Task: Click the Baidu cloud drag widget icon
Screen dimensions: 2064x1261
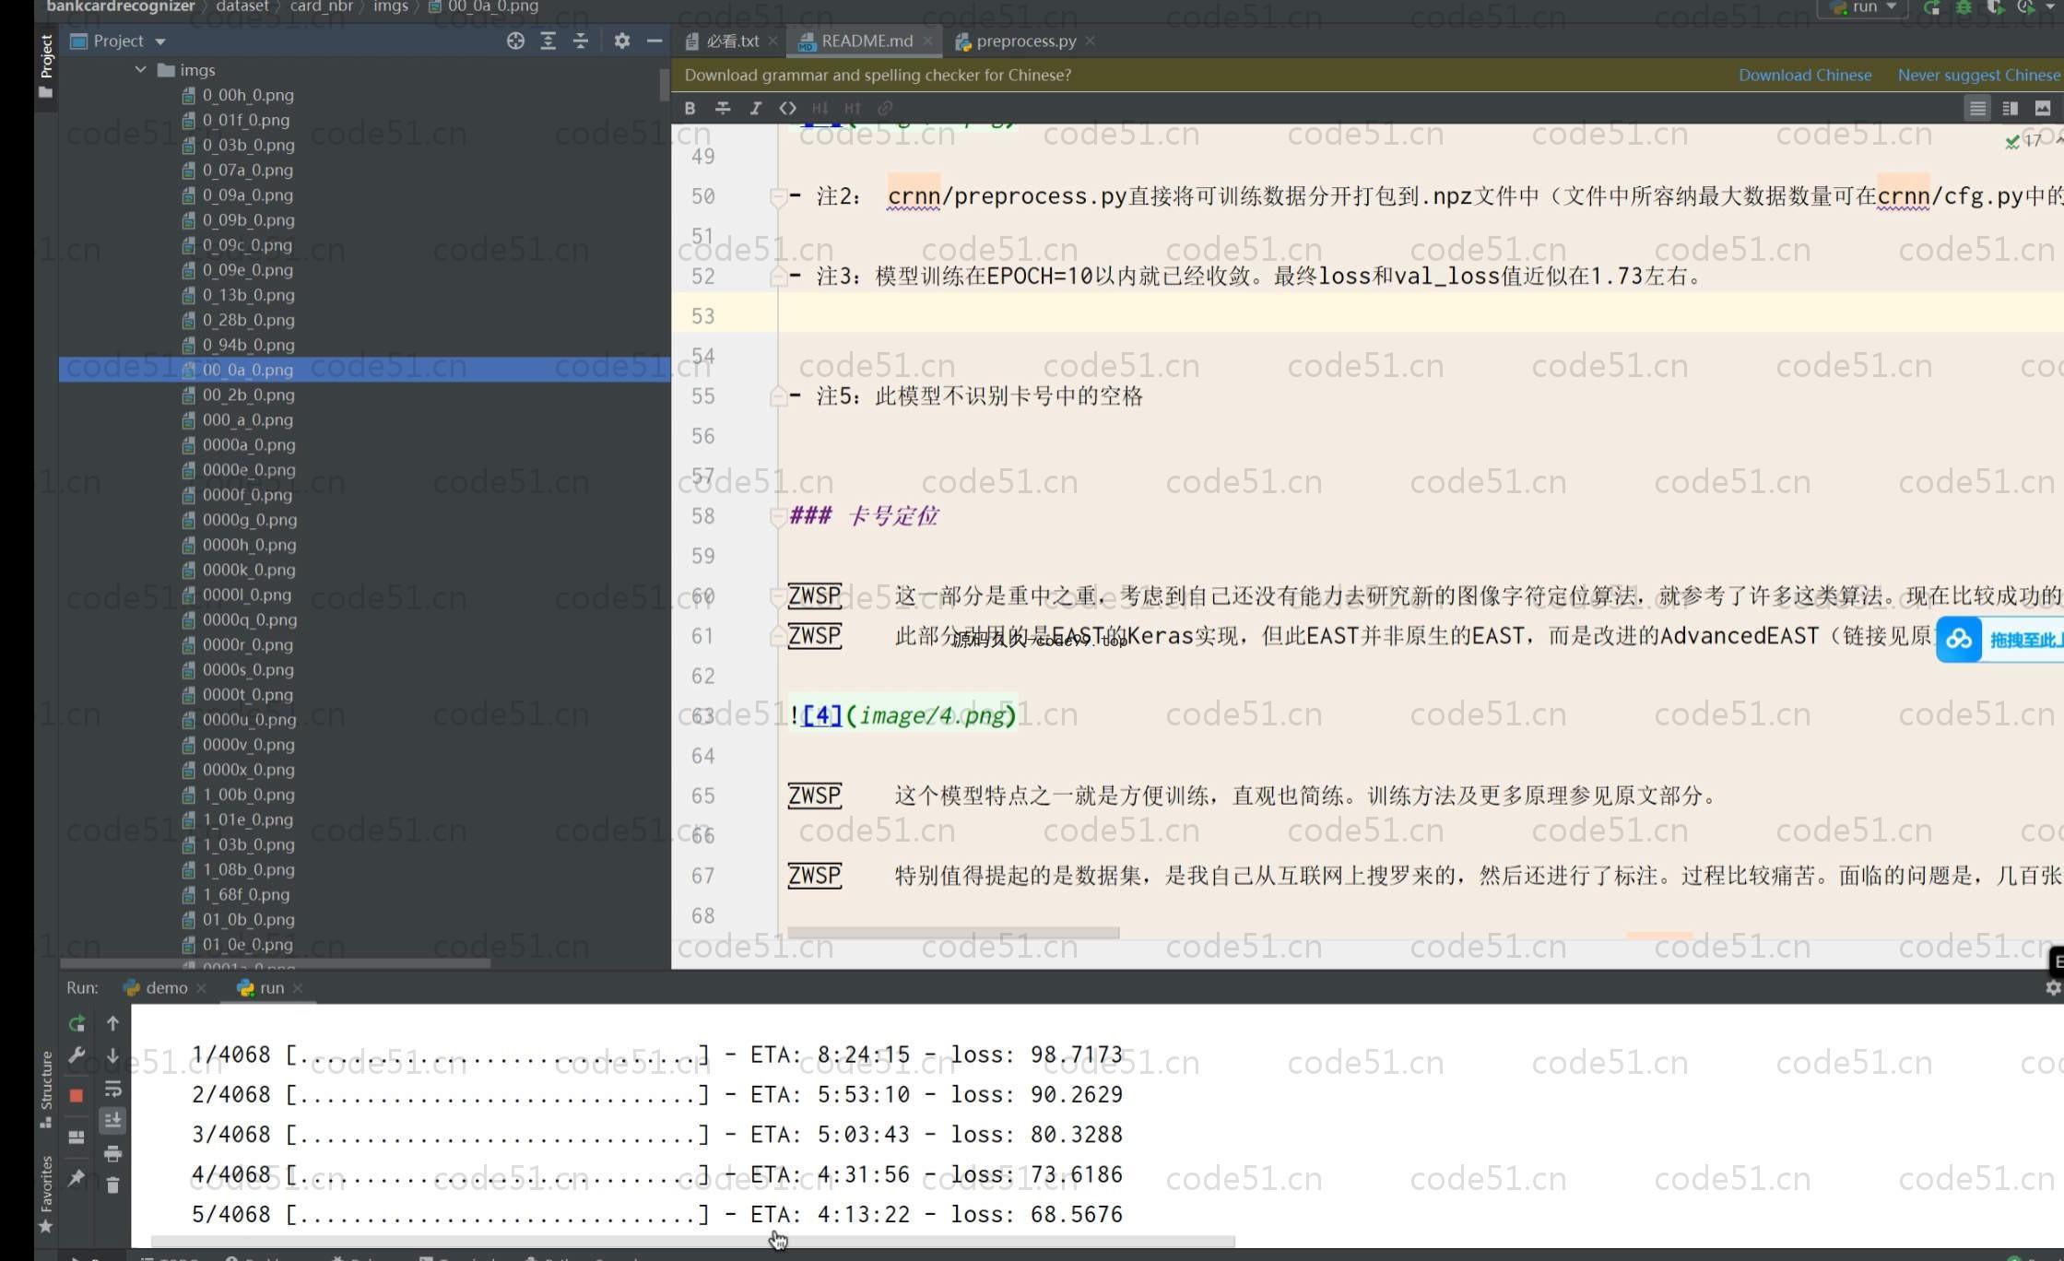Action: (x=1959, y=640)
